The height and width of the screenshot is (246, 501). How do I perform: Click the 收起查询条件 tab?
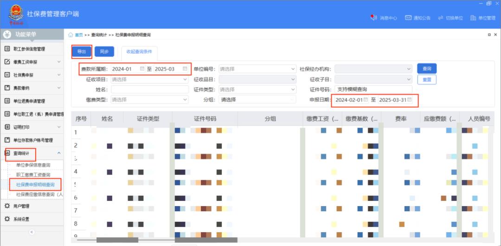(139, 52)
